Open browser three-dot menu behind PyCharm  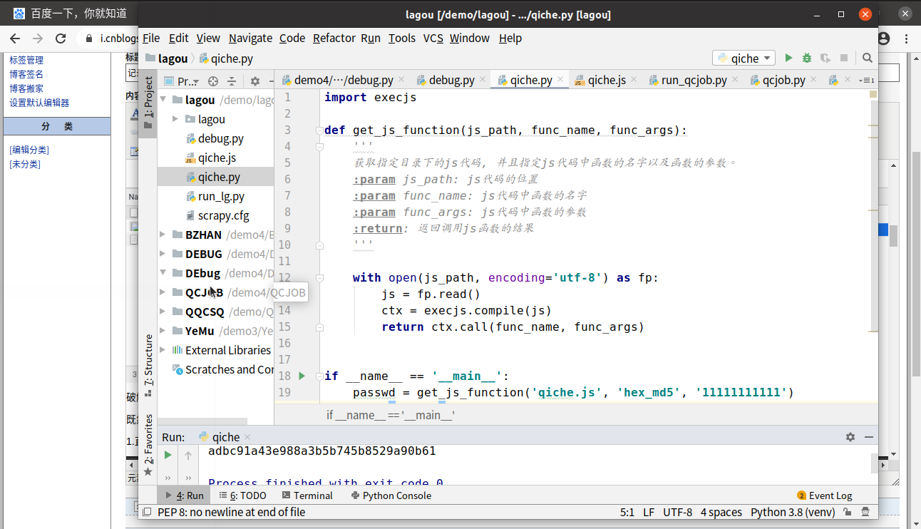coord(905,38)
